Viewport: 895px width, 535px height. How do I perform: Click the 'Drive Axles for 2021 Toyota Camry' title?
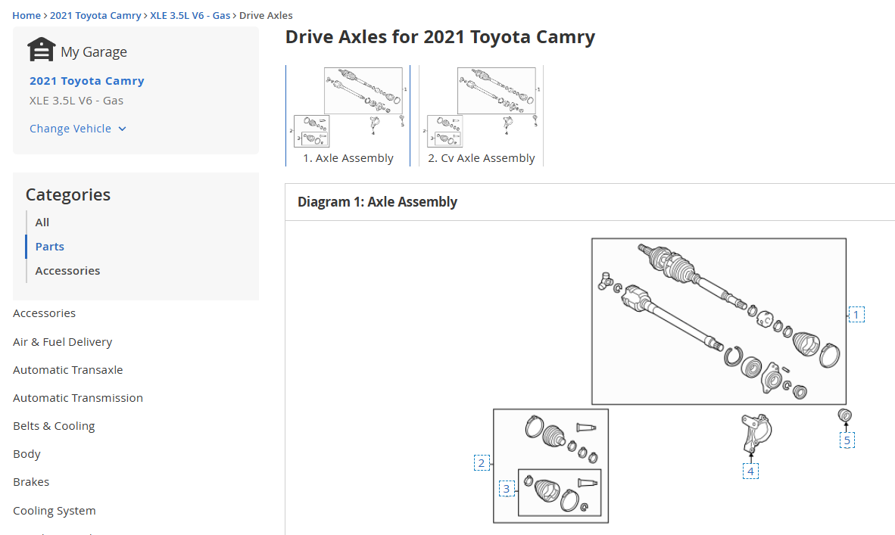pos(440,36)
